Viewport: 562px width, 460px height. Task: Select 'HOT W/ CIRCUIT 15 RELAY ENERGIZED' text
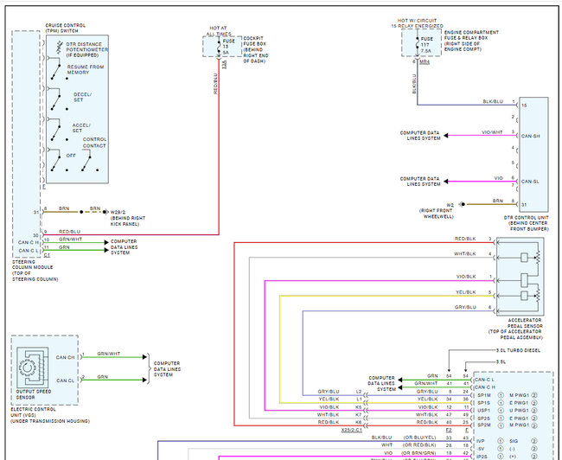[x=418, y=23]
